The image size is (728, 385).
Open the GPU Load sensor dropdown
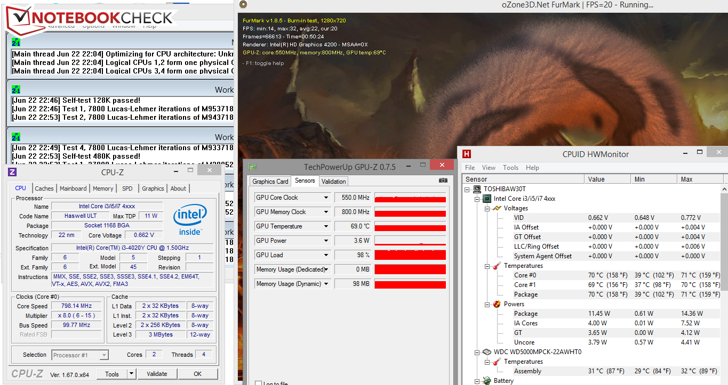tap(326, 255)
